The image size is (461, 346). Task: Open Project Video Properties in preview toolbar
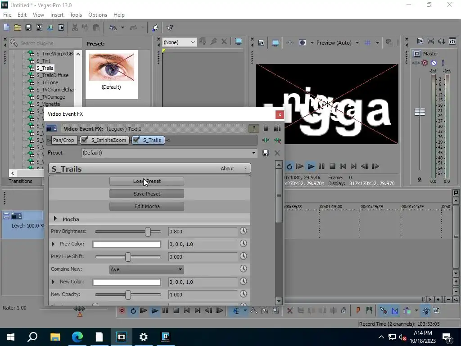coord(262,43)
